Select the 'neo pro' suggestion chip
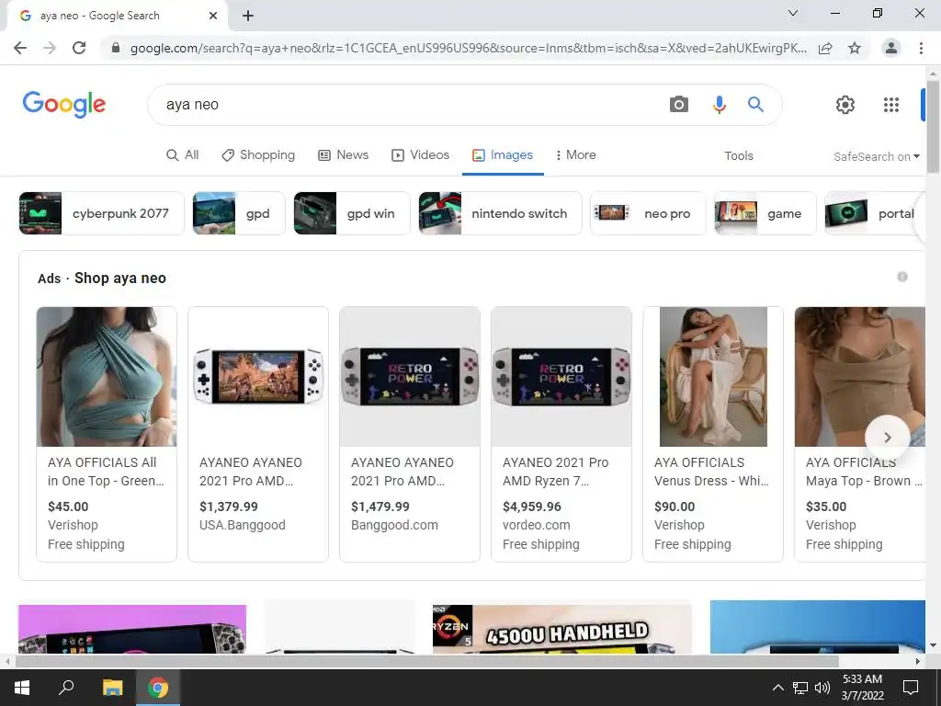 tap(648, 213)
